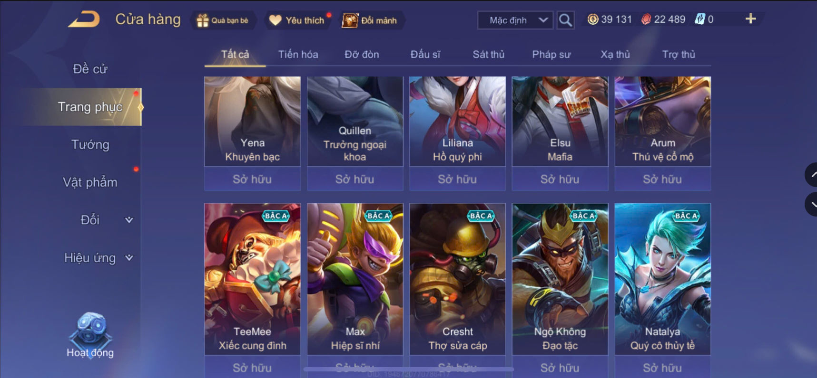Select Vật phẩm in the left sidebar

tap(90, 182)
